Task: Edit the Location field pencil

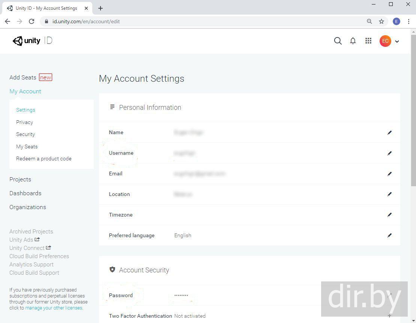Action: [x=389, y=194]
